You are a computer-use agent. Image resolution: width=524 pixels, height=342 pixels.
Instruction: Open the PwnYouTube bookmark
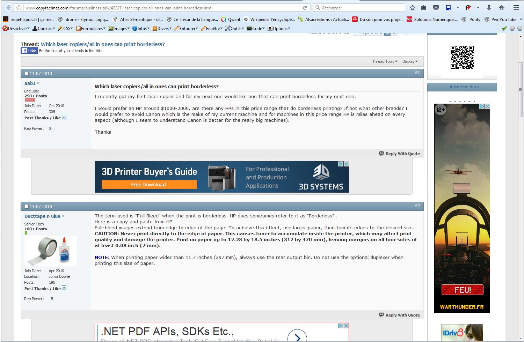tap(500, 20)
